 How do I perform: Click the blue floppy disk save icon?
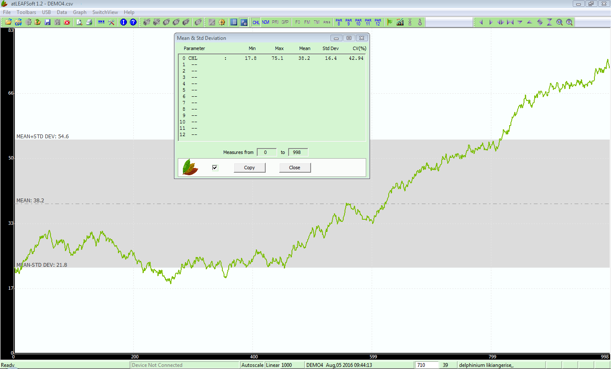[48, 22]
